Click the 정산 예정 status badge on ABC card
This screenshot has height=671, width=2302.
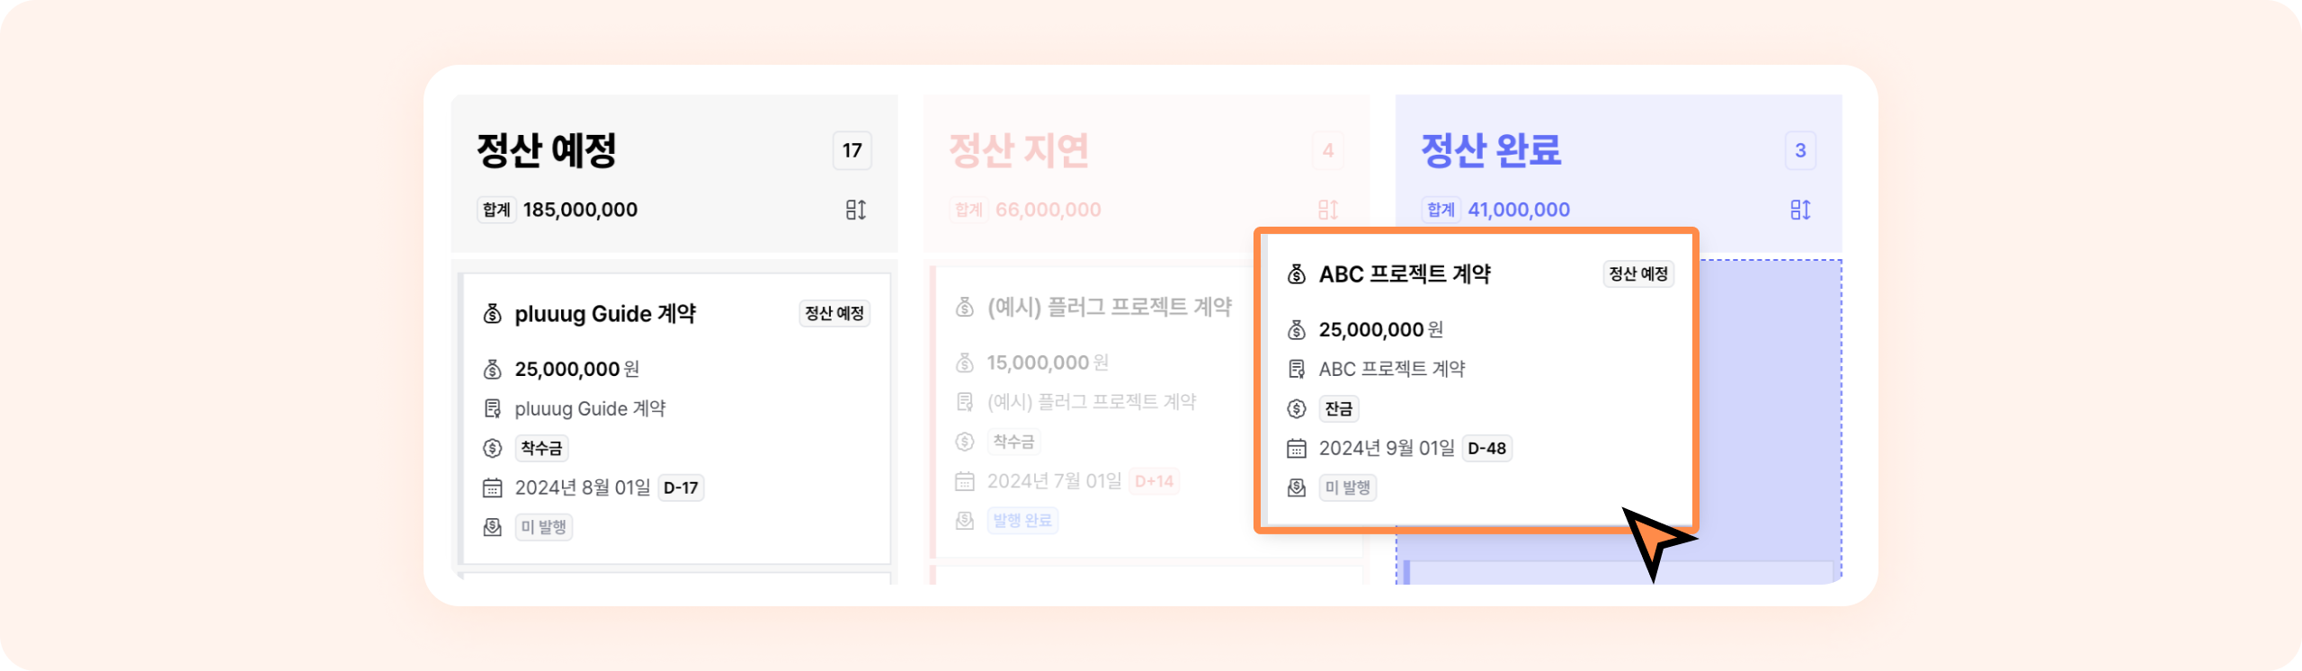(1637, 274)
